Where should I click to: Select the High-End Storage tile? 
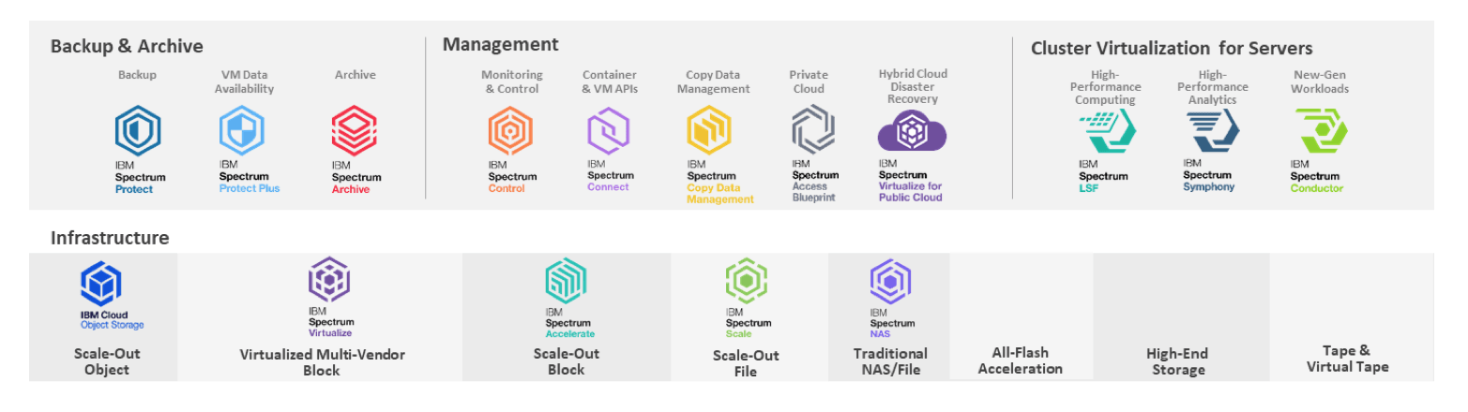pos(1177,360)
